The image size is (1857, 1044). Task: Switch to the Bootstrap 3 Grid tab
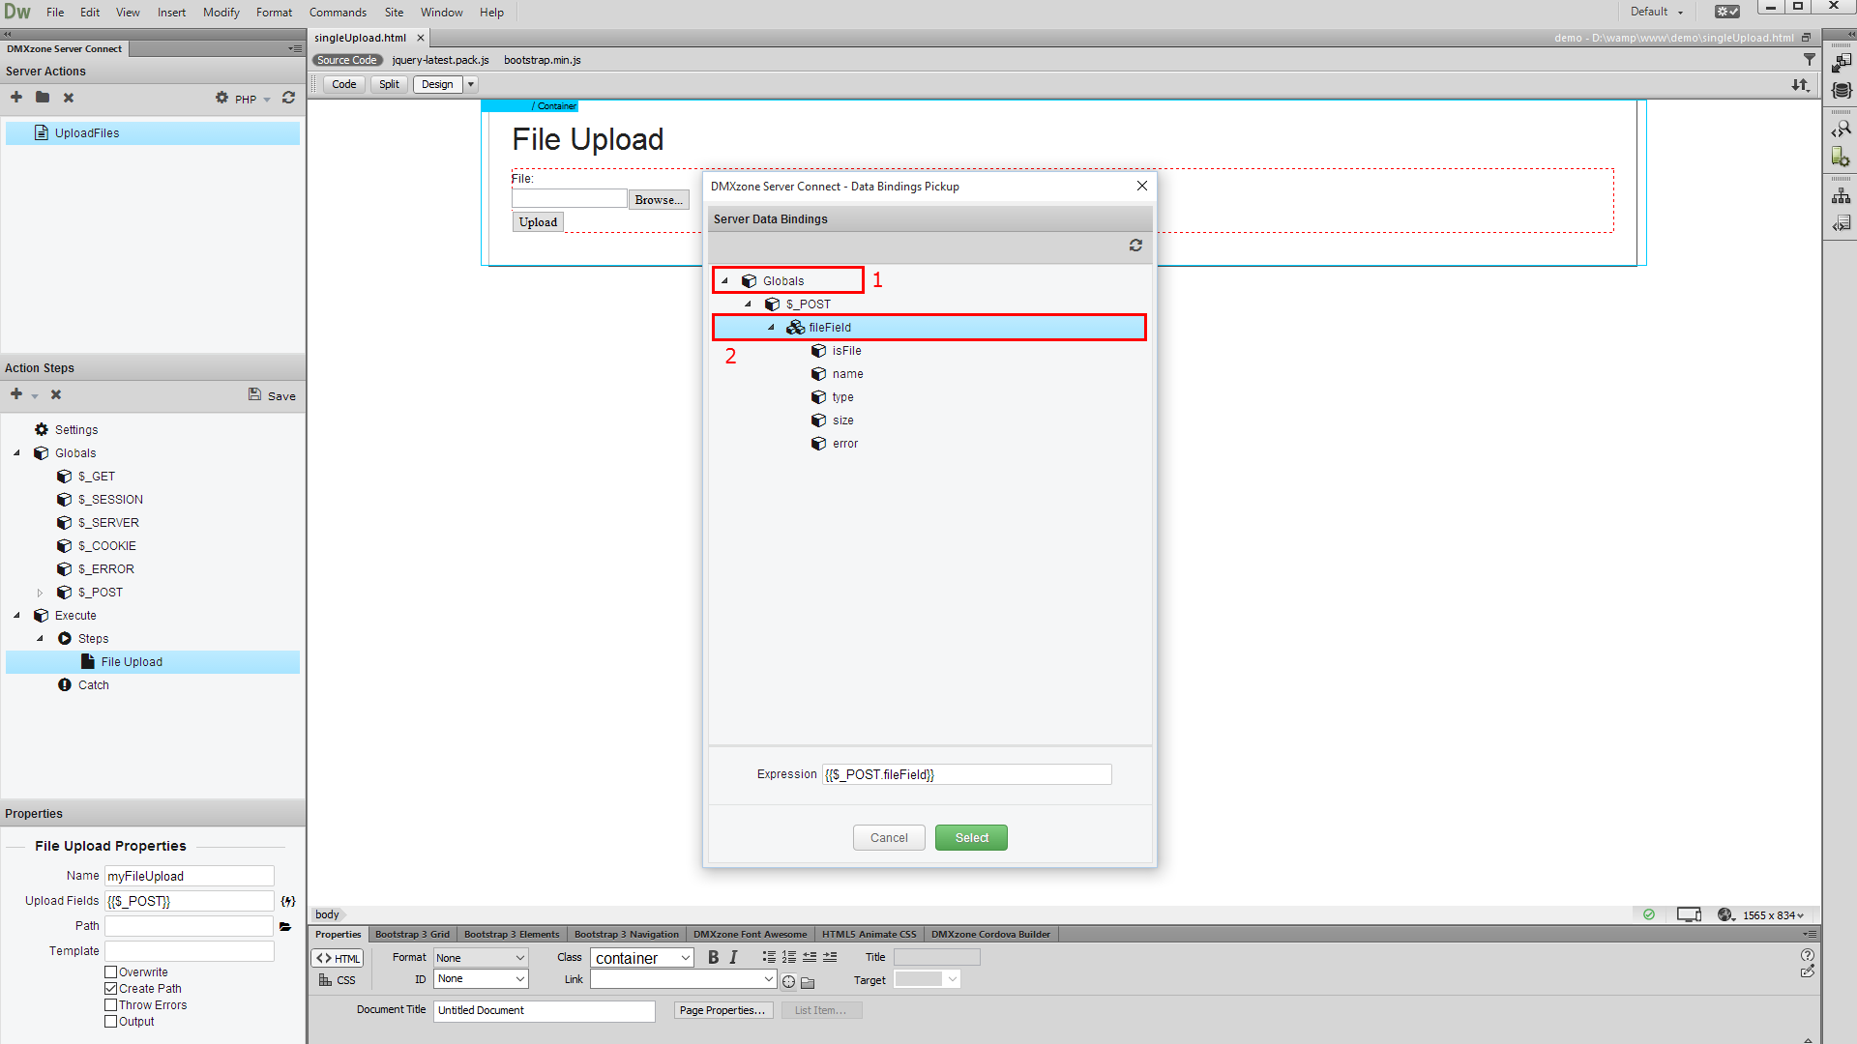pos(412,934)
